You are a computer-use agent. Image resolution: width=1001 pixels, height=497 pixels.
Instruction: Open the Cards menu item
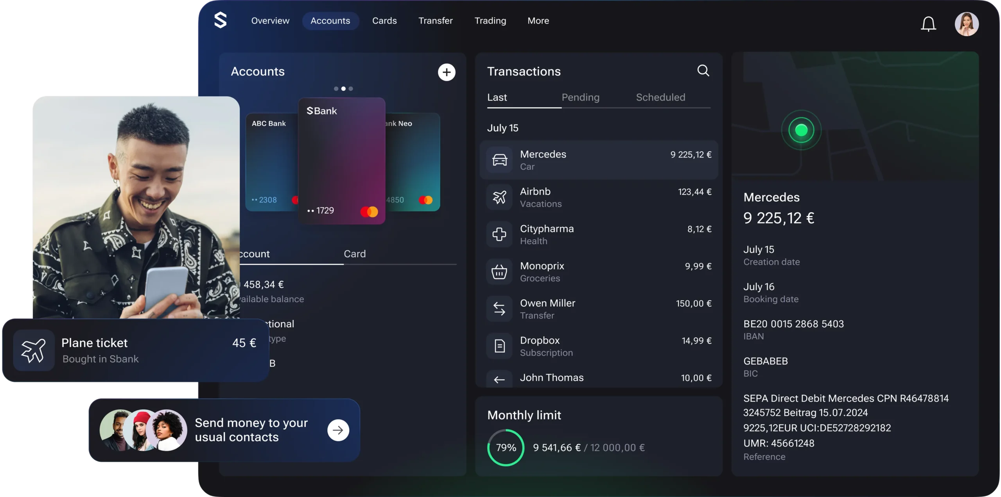tap(384, 21)
